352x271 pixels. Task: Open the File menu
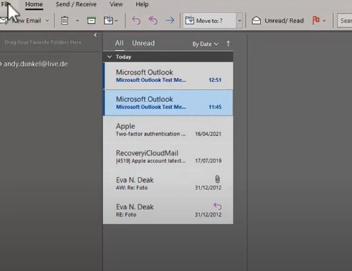pos(5,4)
